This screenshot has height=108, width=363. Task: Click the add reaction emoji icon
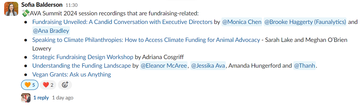tap(65, 85)
